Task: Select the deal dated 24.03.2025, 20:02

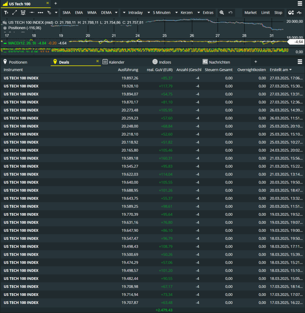Action: [x=152, y=150]
